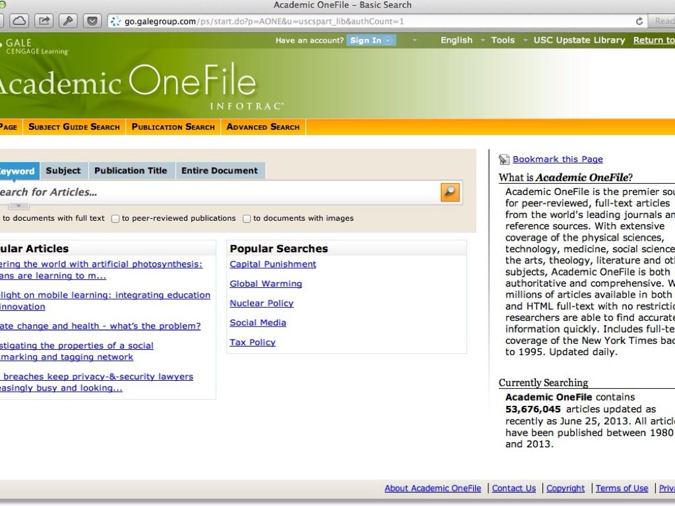This screenshot has width=675, height=506.
Task: Click the orange magnifying glass search button
Action: (450, 192)
